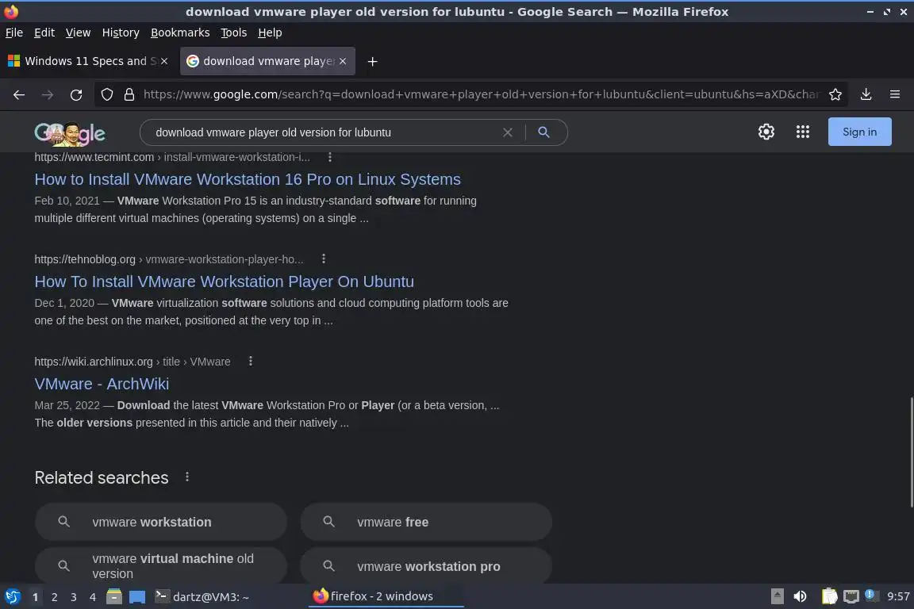Show desktop via blue panel icon
Image resolution: width=914 pixels, height=609 pixels.
coord(137,597)
